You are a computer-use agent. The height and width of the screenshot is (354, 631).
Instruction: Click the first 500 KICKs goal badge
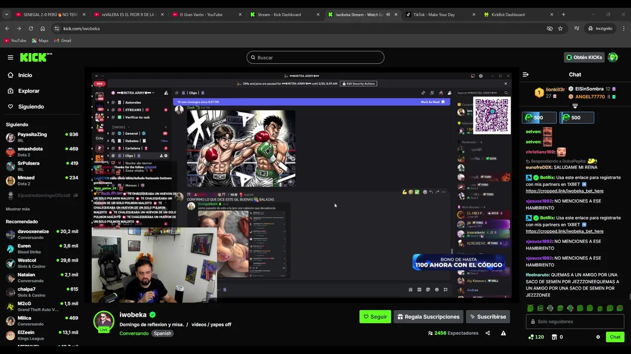pos(539,118)
